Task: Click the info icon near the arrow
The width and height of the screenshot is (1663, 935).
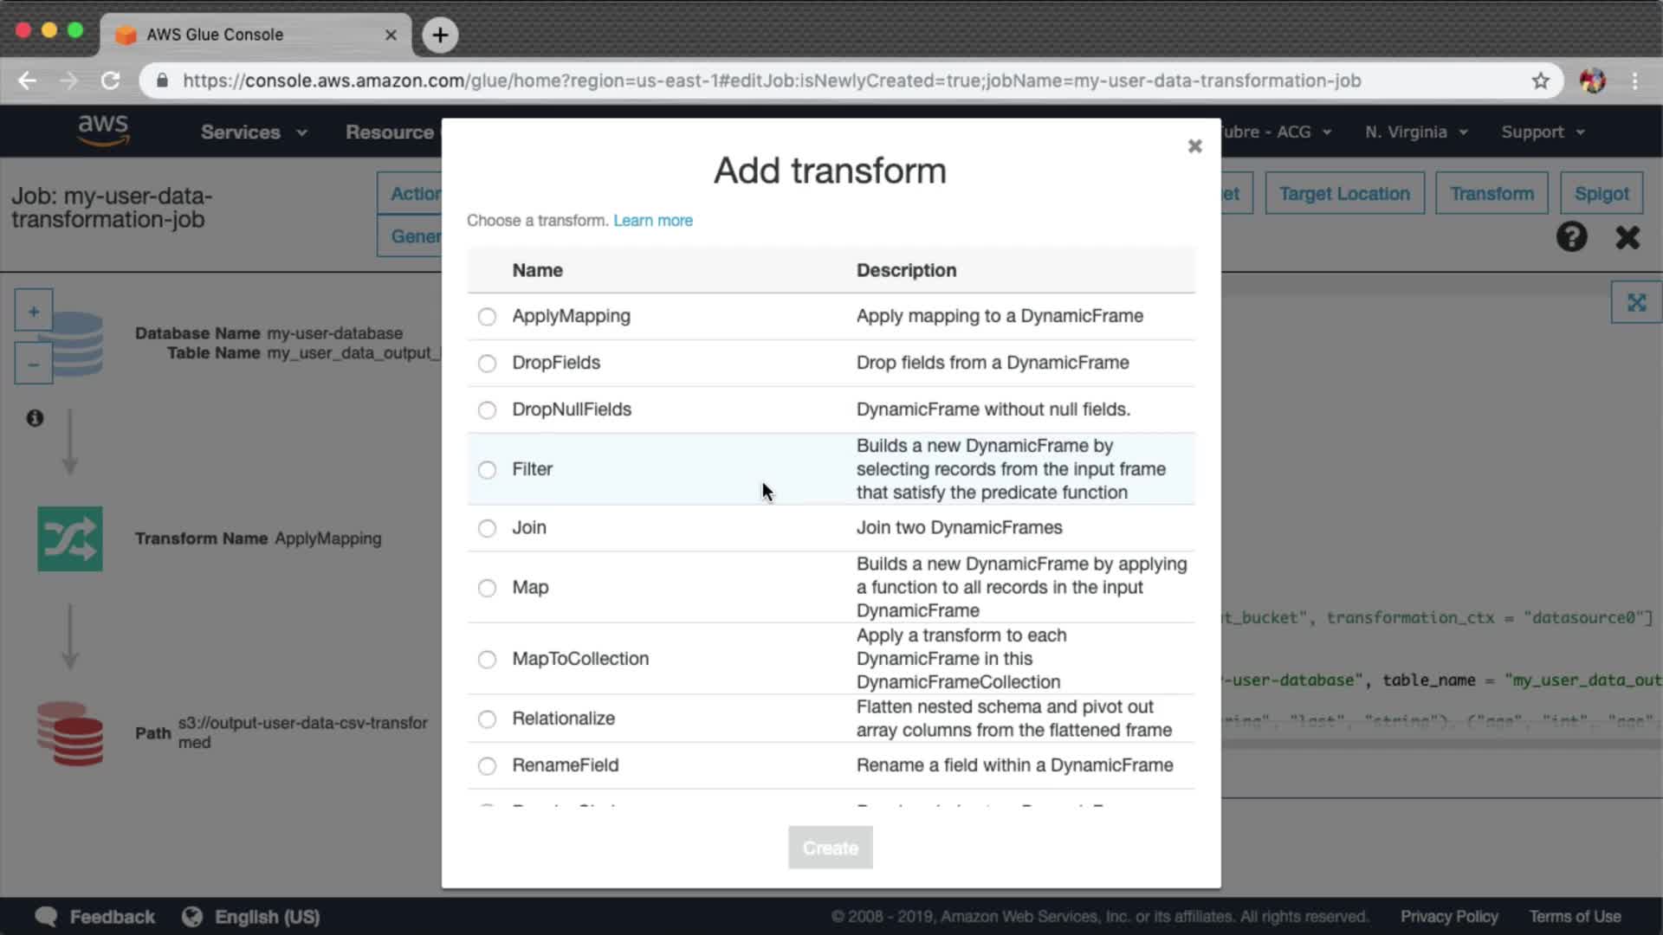Action: [35, 418]
